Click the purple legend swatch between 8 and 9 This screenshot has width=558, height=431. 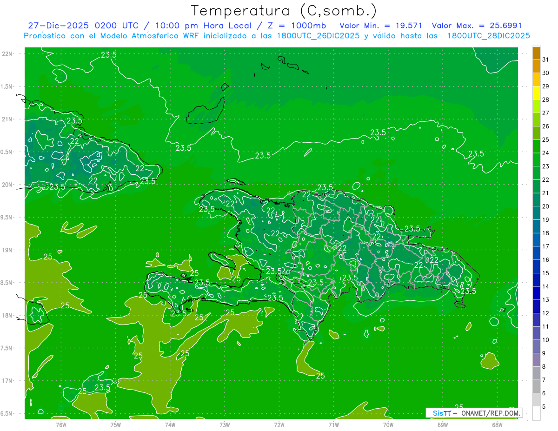tap(536, 360)
